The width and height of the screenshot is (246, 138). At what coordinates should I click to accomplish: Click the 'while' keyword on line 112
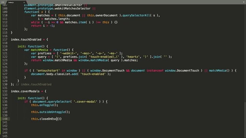[35, 22]
